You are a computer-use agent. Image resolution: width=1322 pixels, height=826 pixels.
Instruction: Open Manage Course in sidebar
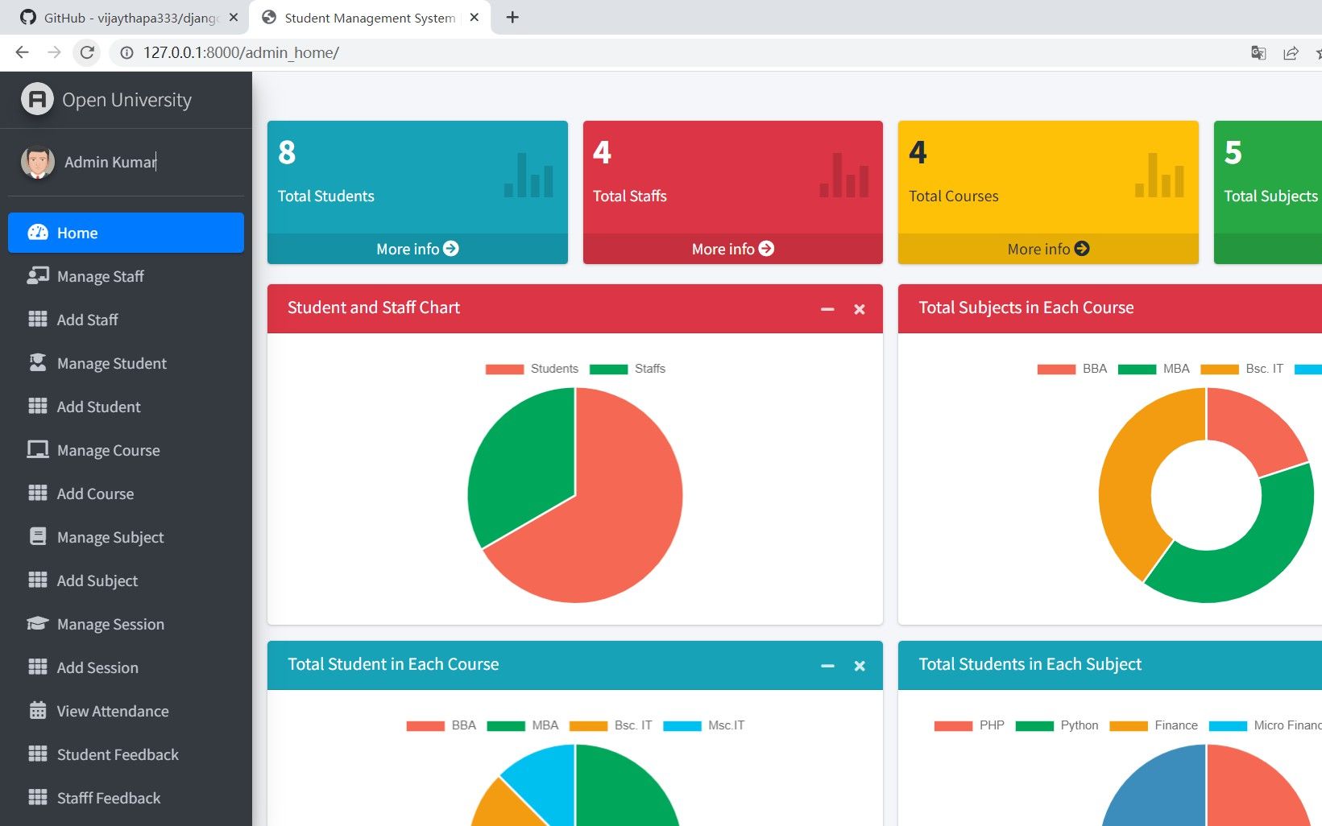(126, 450)
